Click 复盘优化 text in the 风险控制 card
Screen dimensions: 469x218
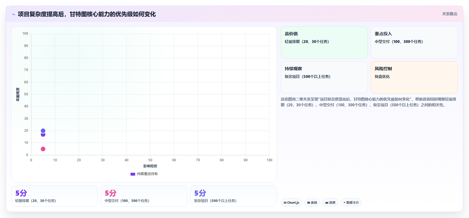[382, 76]
